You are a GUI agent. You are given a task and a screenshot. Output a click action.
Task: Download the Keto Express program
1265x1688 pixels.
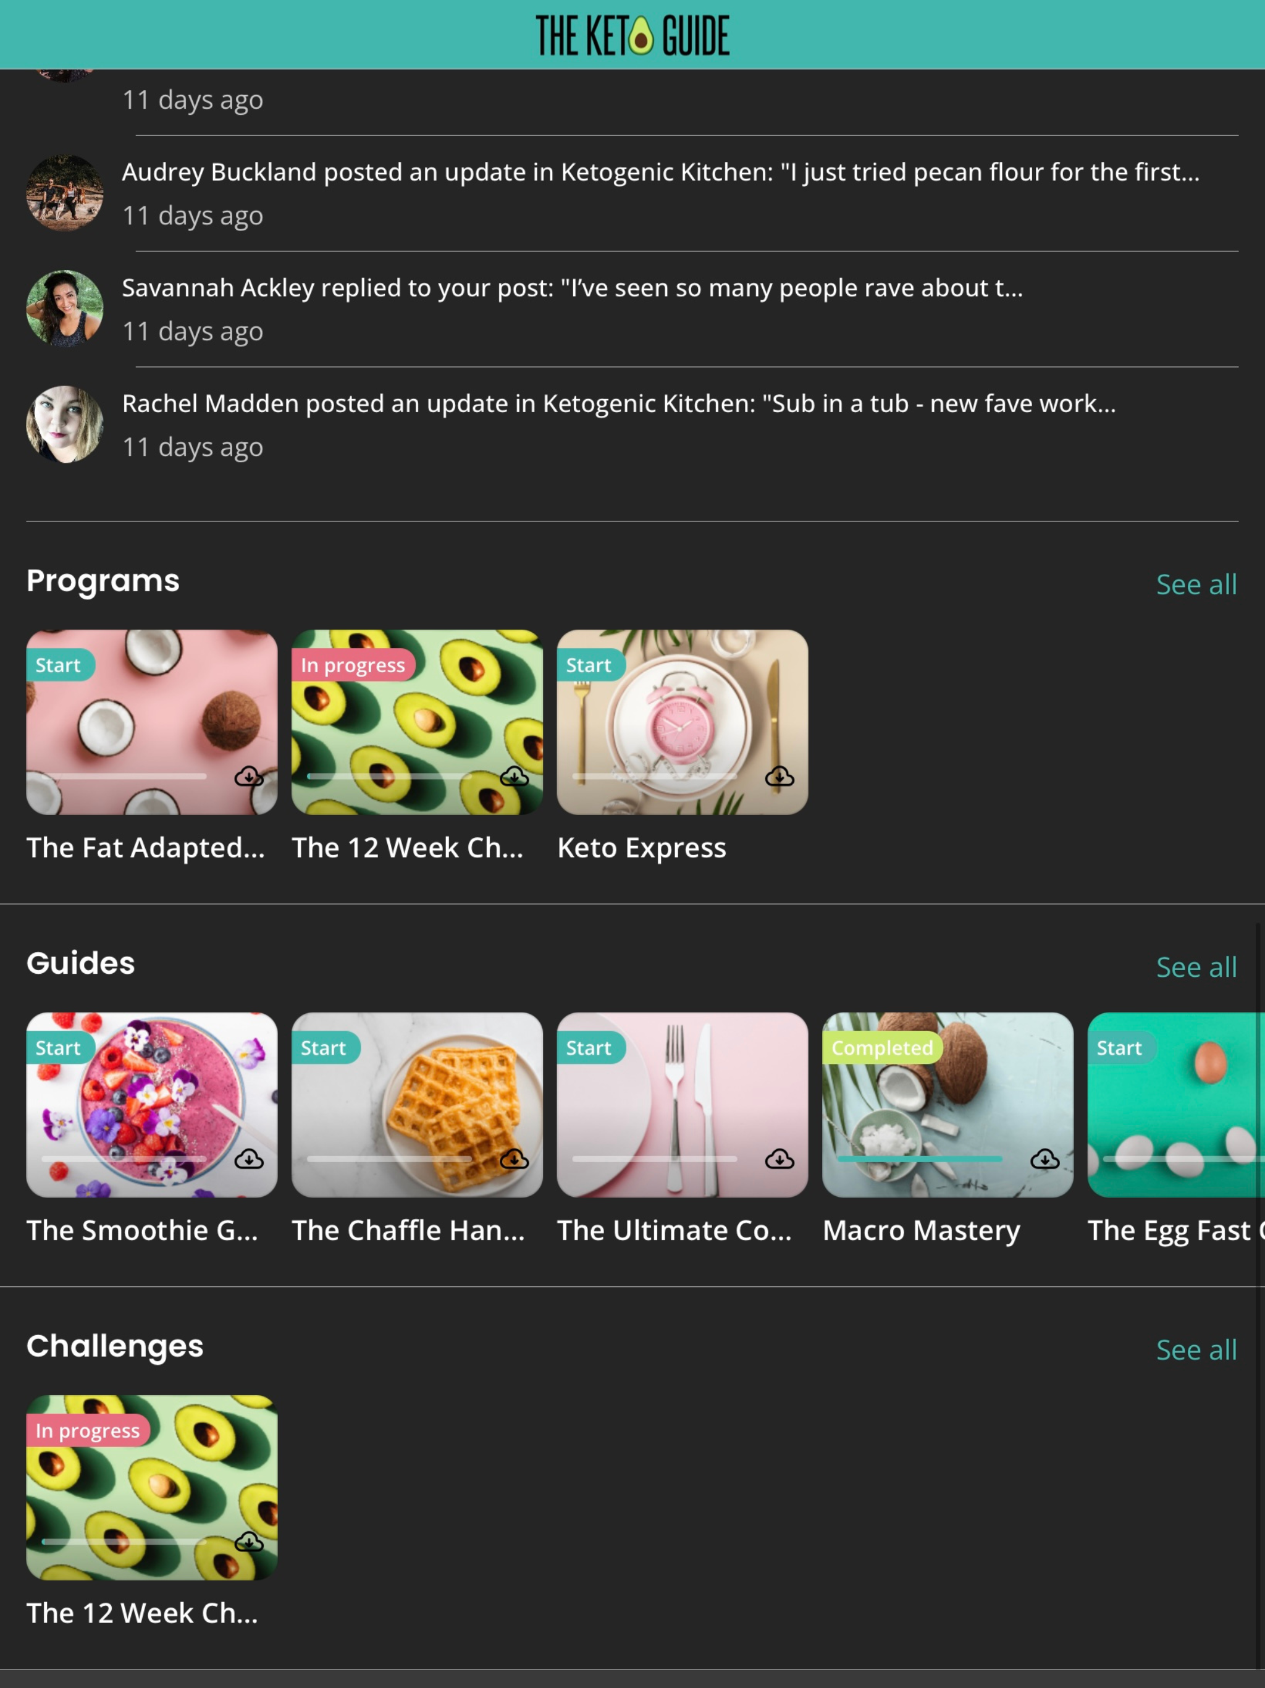(780, 776)
